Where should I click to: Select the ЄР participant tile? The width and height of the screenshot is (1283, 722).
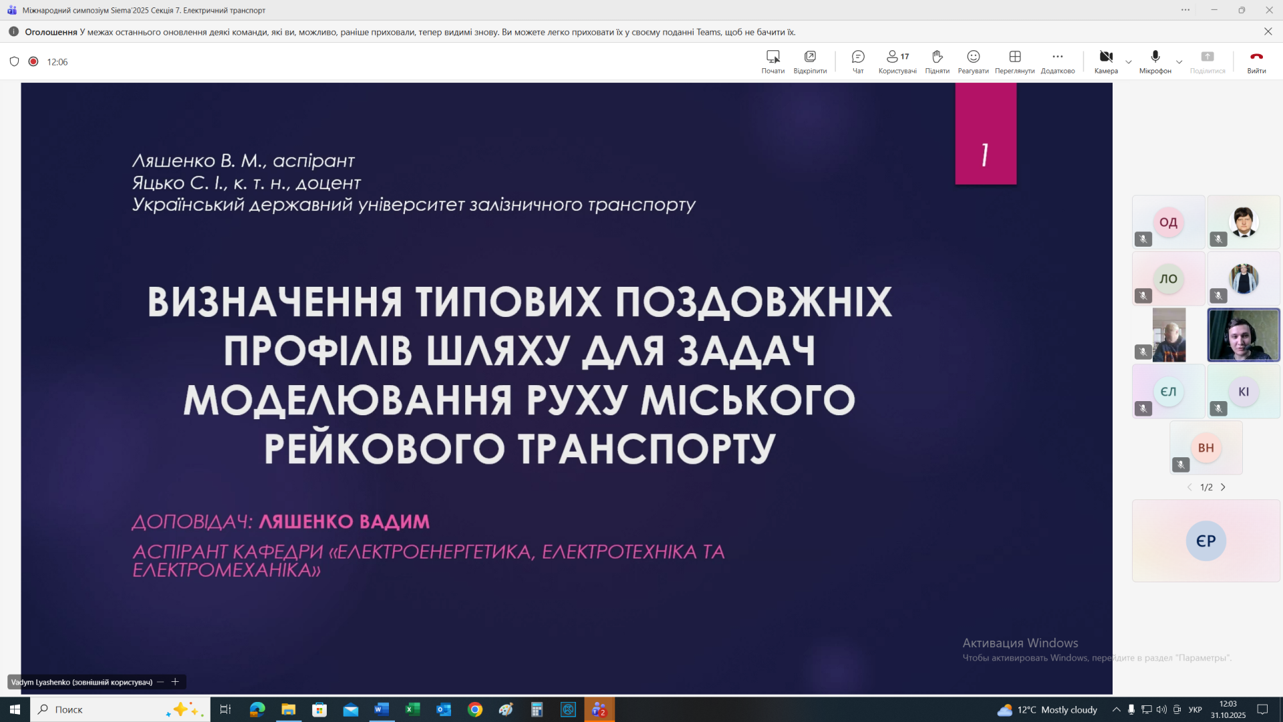click(1205, 541)
